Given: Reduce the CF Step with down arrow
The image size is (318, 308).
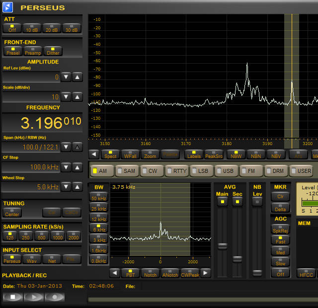Looking at the screenshot, I should coord(66,167).
